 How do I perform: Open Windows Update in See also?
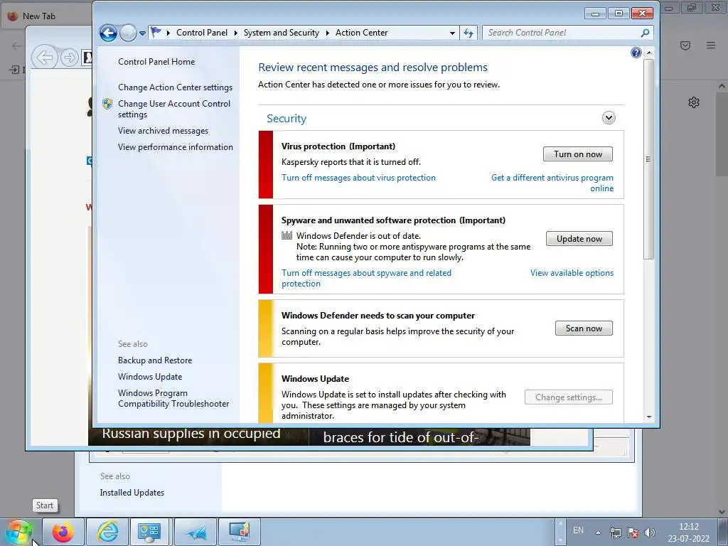point(150,377)
